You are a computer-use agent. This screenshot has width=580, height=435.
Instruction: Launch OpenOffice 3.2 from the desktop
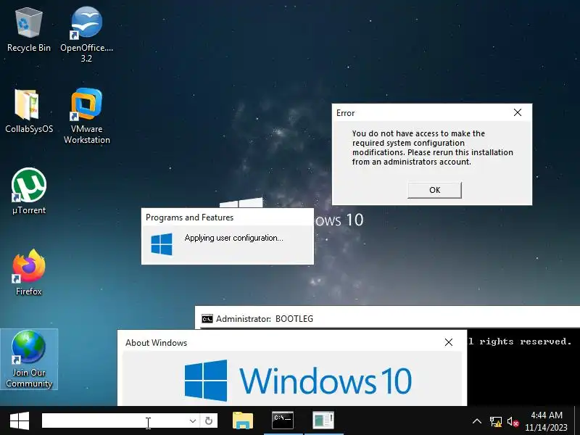pos(86,34)
